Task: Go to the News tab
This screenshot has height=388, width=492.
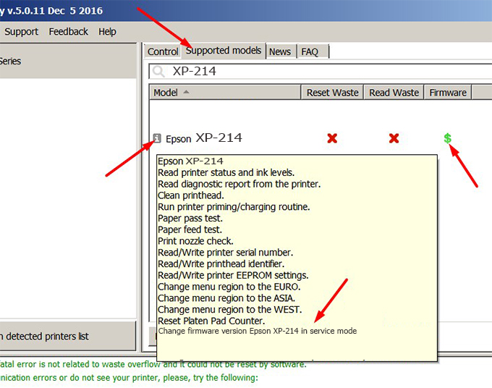Action: tap(279, 51)
